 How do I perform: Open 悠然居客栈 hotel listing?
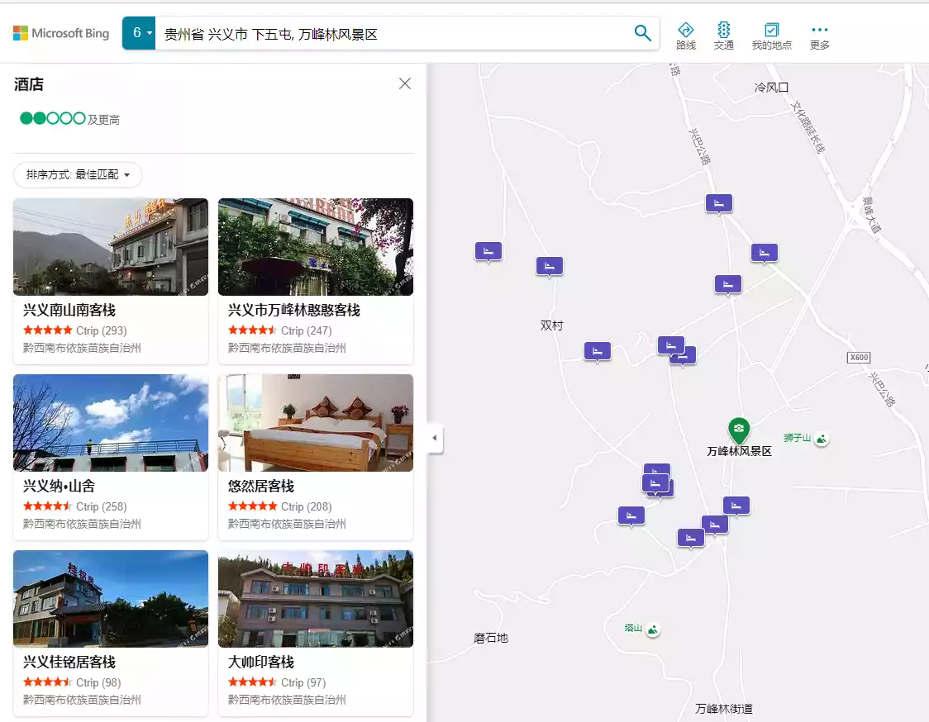261,487
